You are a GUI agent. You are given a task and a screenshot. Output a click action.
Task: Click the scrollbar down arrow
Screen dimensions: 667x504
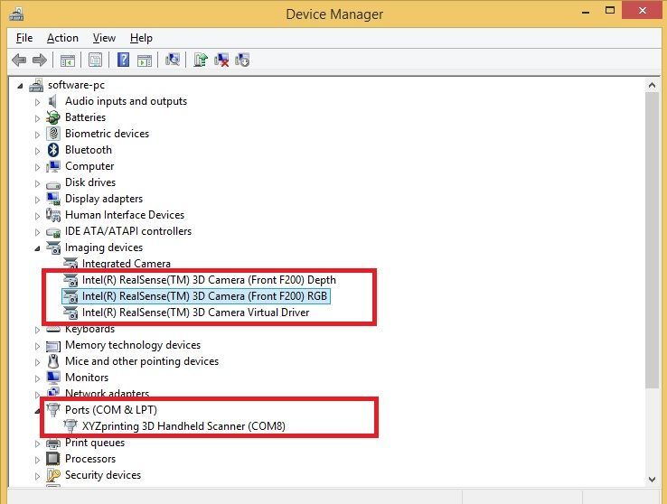coord(652,479)
